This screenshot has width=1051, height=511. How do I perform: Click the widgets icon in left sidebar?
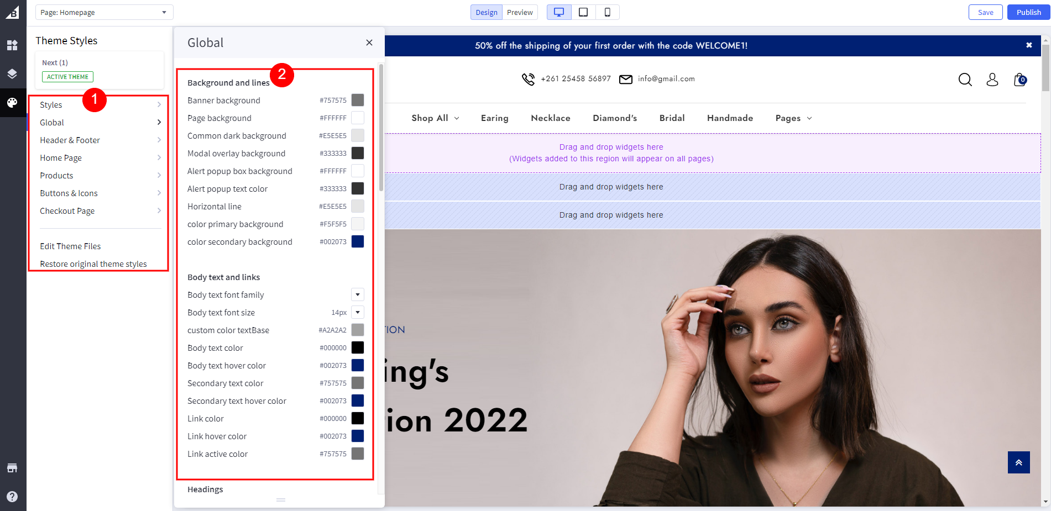[12, 45]
